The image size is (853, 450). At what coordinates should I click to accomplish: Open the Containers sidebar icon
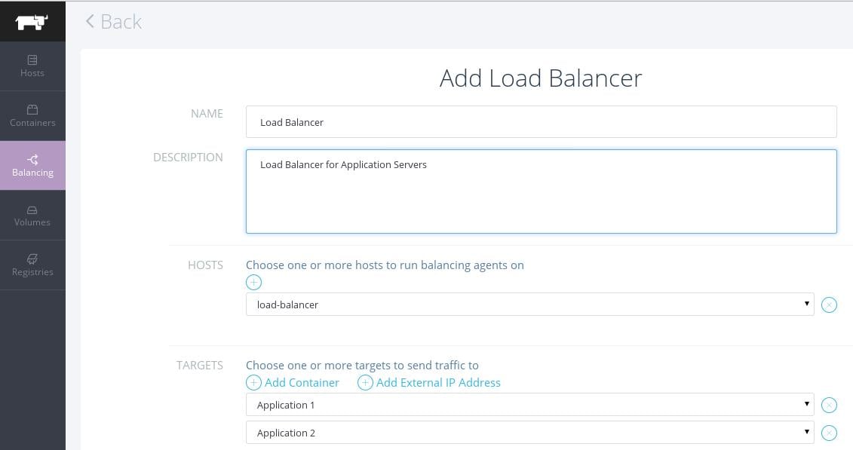click(32, 110)
